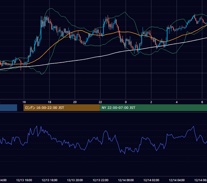This screenshot has height=183, width=207.
Task: Select the NY 22:00-07:00 JST session bar
Action: [x=153, y=108]
